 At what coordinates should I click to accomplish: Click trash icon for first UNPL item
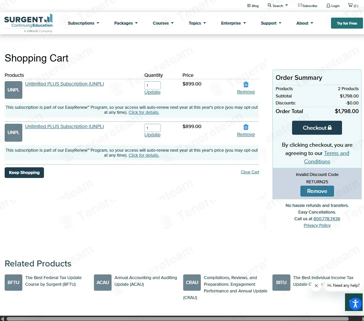(246, 84)
